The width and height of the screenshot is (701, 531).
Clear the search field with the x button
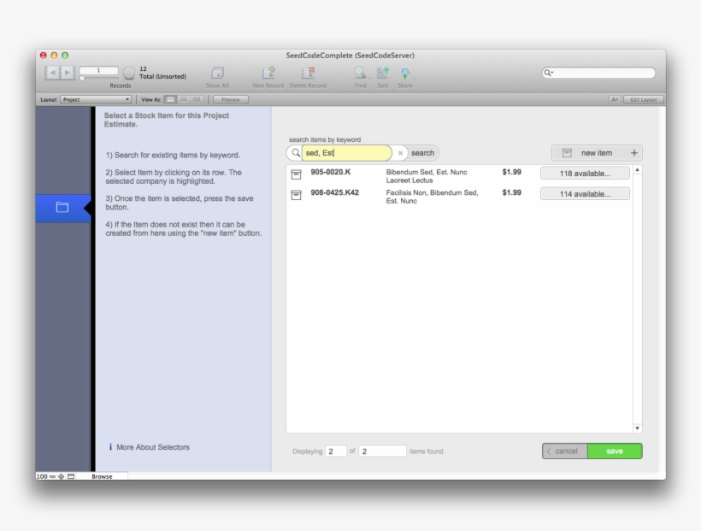399,152
